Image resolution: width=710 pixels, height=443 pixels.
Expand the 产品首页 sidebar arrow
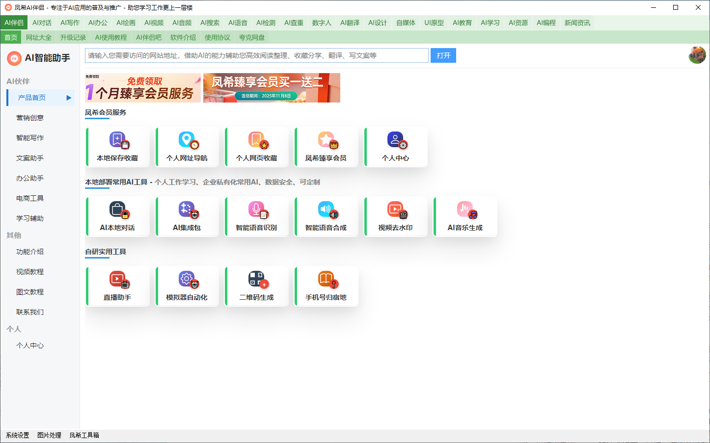click(x=69, y=98)
